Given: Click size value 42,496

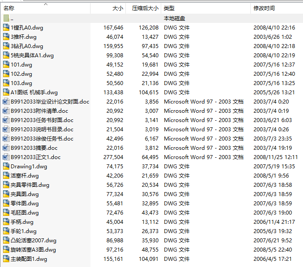Looking at the screenshot, I should 115,139.
